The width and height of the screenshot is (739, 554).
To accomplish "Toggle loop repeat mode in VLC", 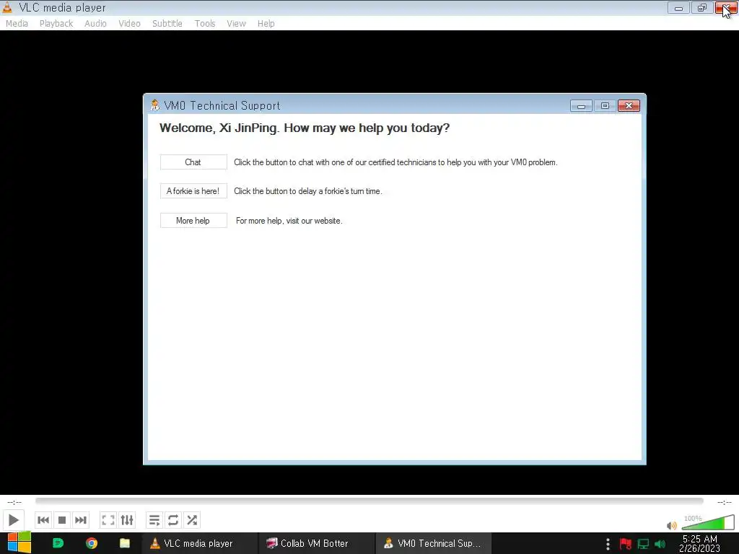I will click(x=173, y=520).
